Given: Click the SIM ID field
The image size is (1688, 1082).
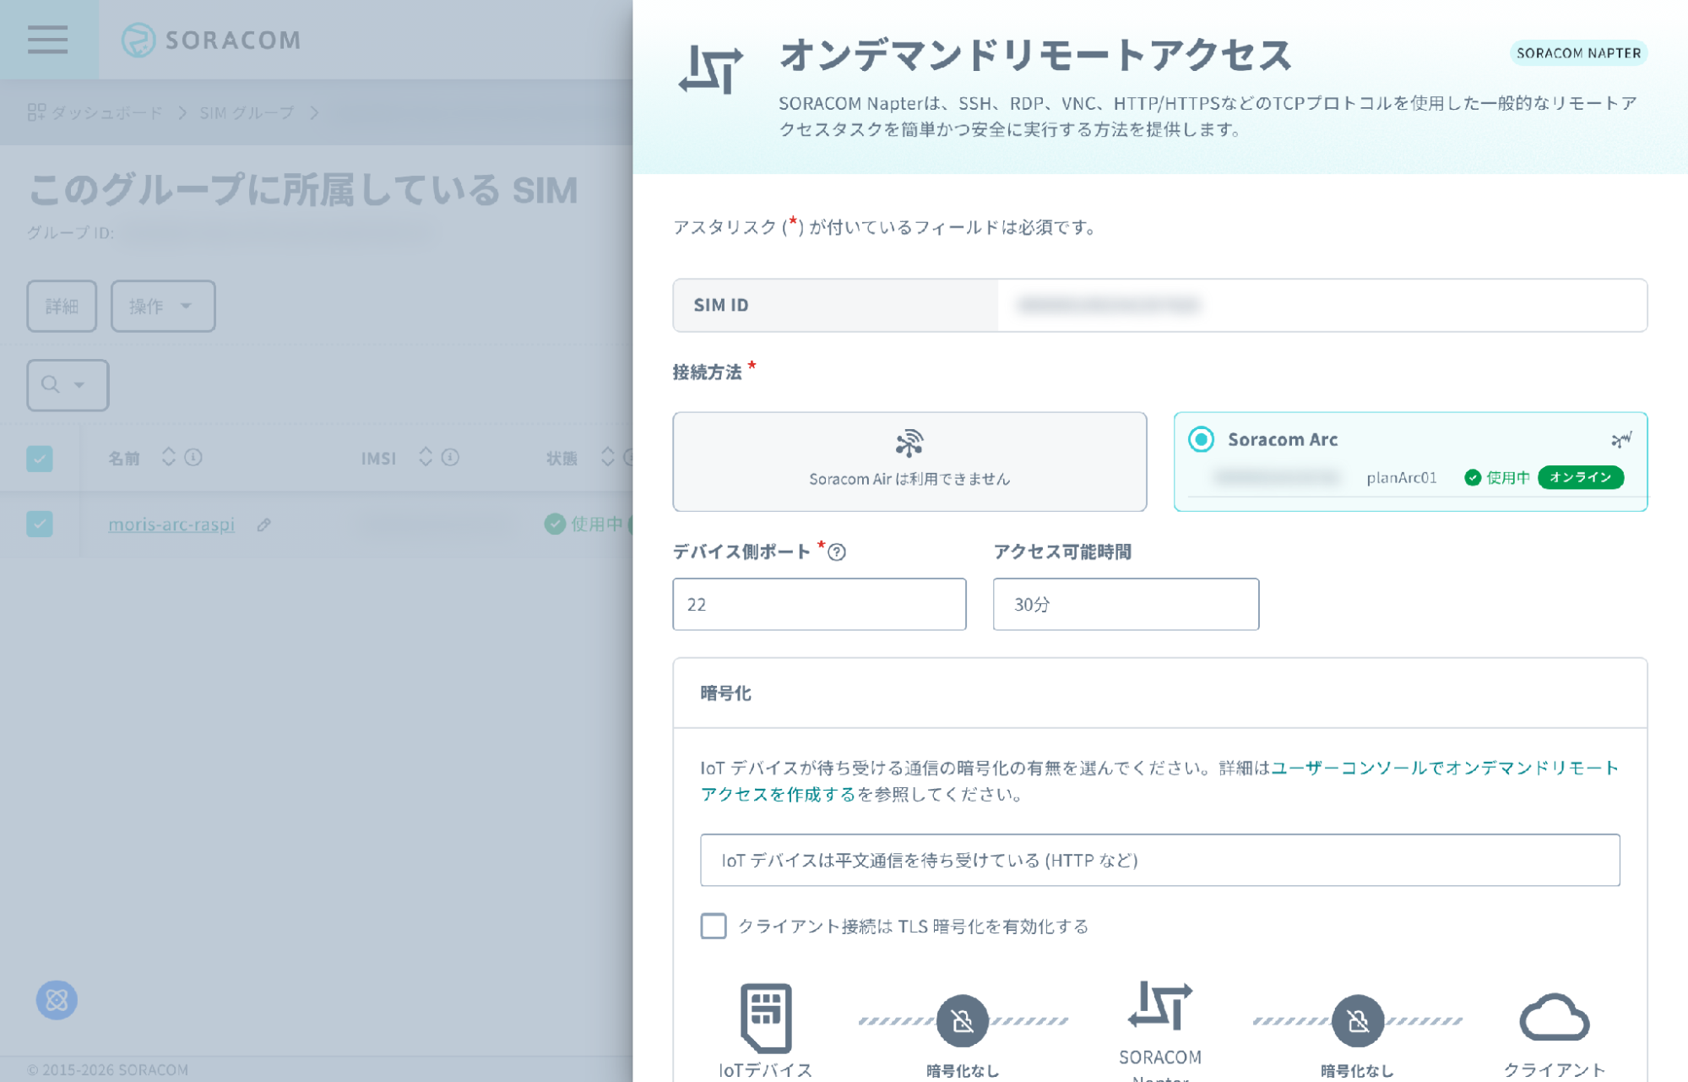Looking at the screenshot, I should coord(1159,305).
